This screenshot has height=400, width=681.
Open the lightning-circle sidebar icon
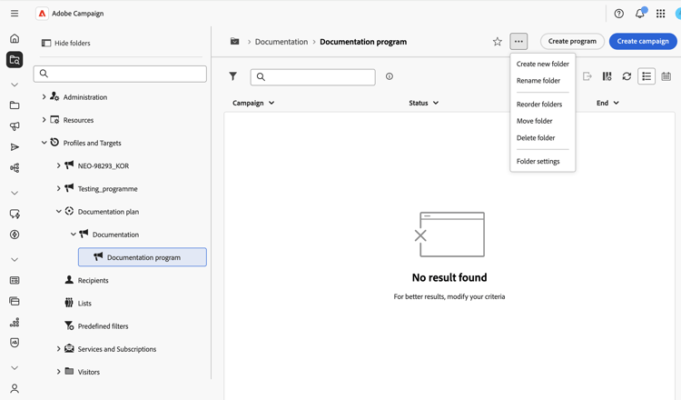click(x=15, y=235)
